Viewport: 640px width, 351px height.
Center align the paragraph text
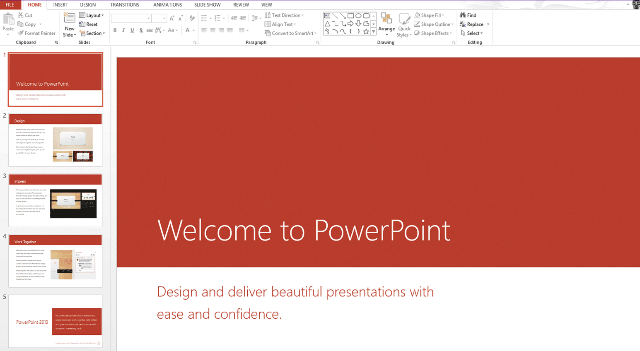point(213,30)
